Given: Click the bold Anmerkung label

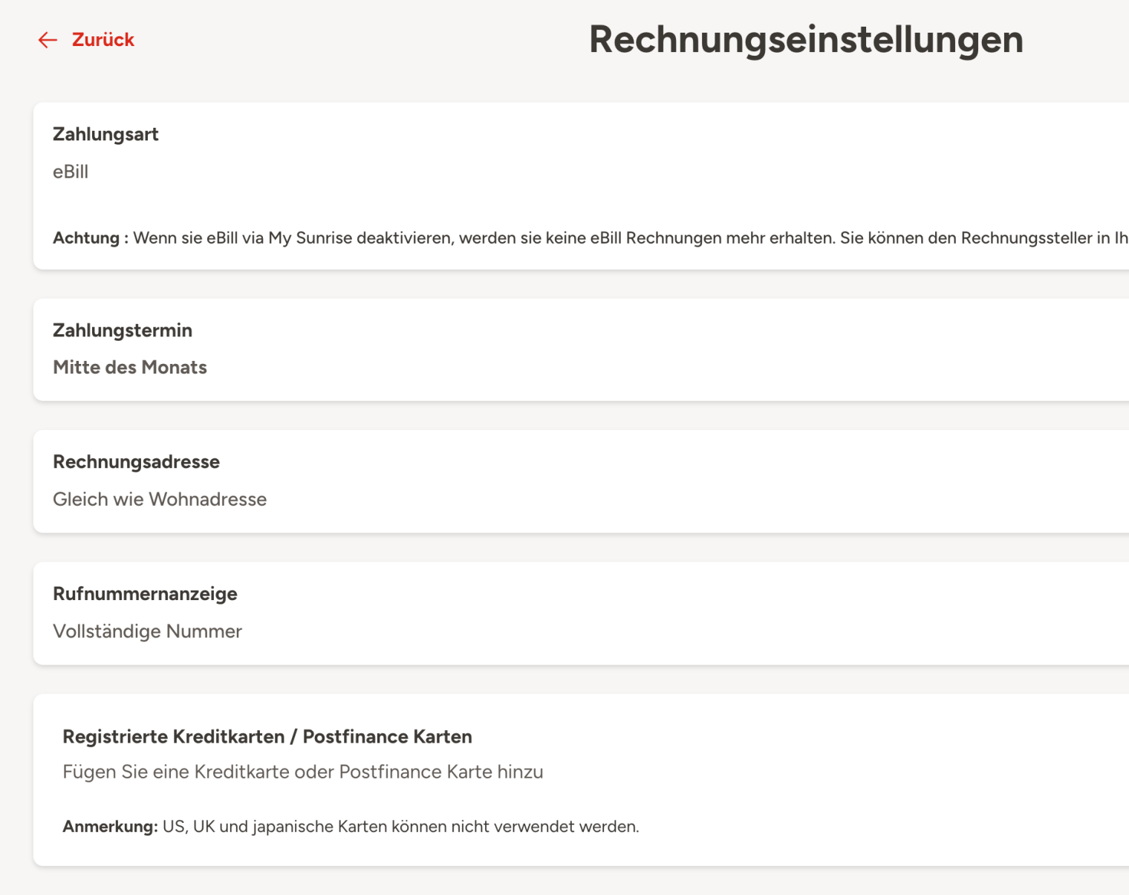Looking at the screenshot, I should tap(110, 827).
